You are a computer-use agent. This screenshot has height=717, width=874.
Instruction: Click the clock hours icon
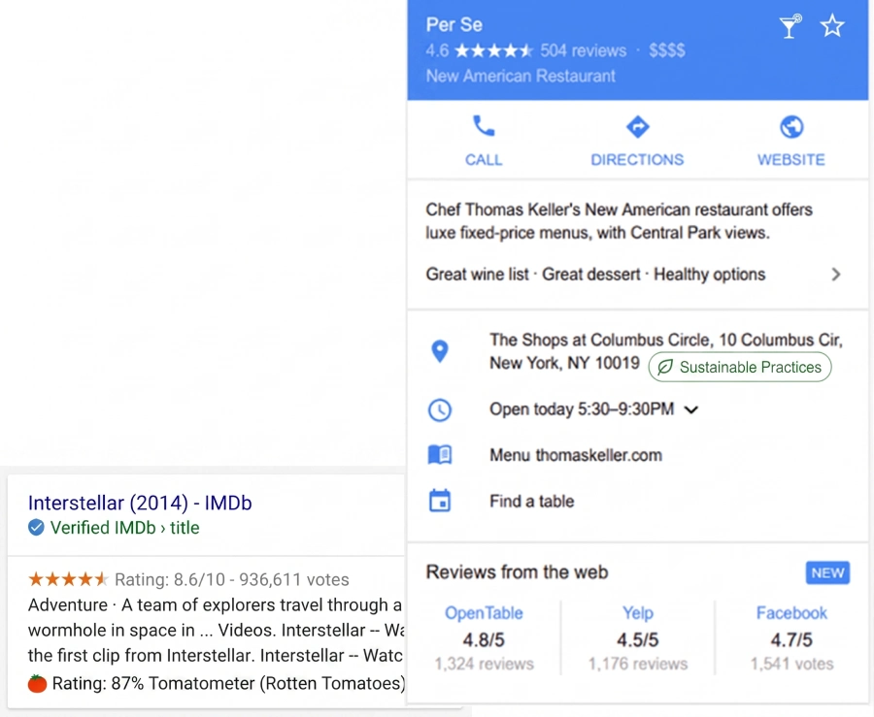(440, 410)
